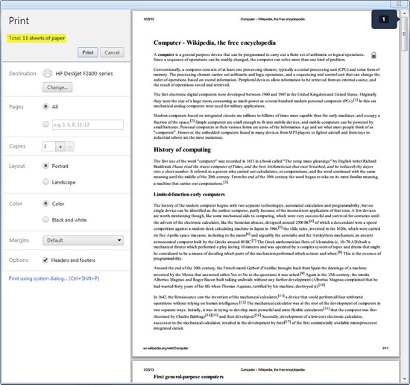The height and width of the screenshot is (385, 410).
Task: Click the en.wikipedia.org footer URL in preview
Action: point(165,348)
